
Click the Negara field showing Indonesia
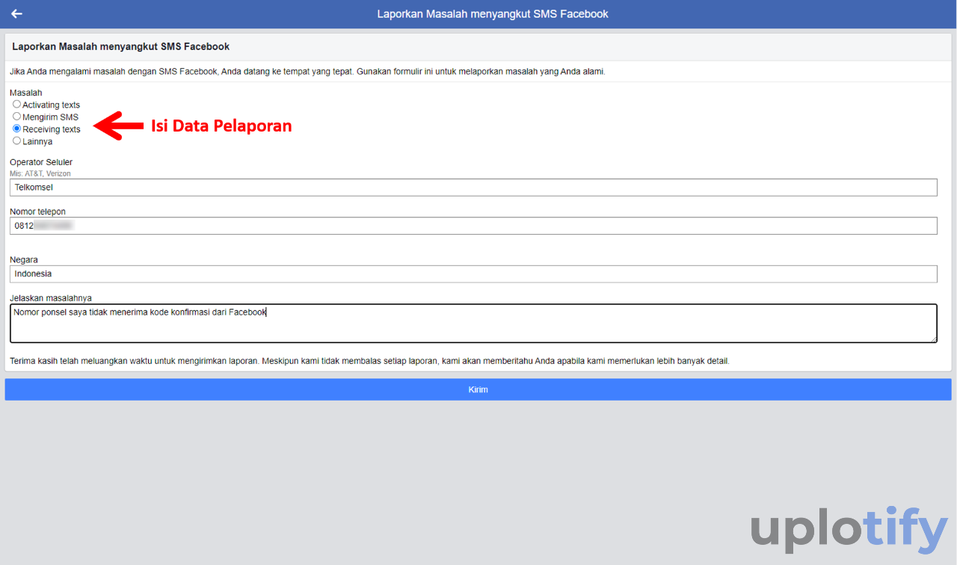[473, 274]
